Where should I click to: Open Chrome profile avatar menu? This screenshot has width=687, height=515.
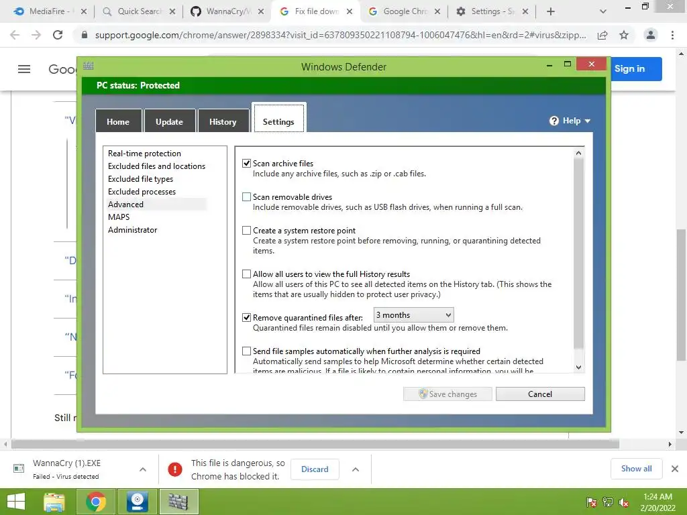pos(651,35)
